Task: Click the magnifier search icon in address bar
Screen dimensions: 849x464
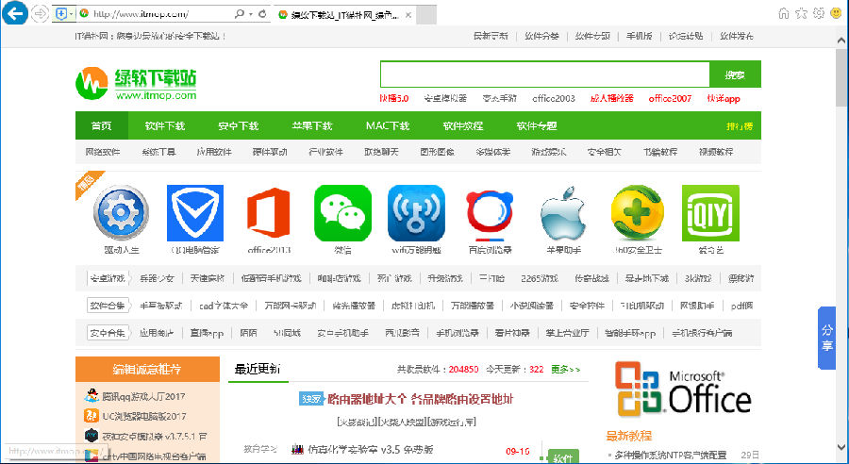Action: click(240, 14)
